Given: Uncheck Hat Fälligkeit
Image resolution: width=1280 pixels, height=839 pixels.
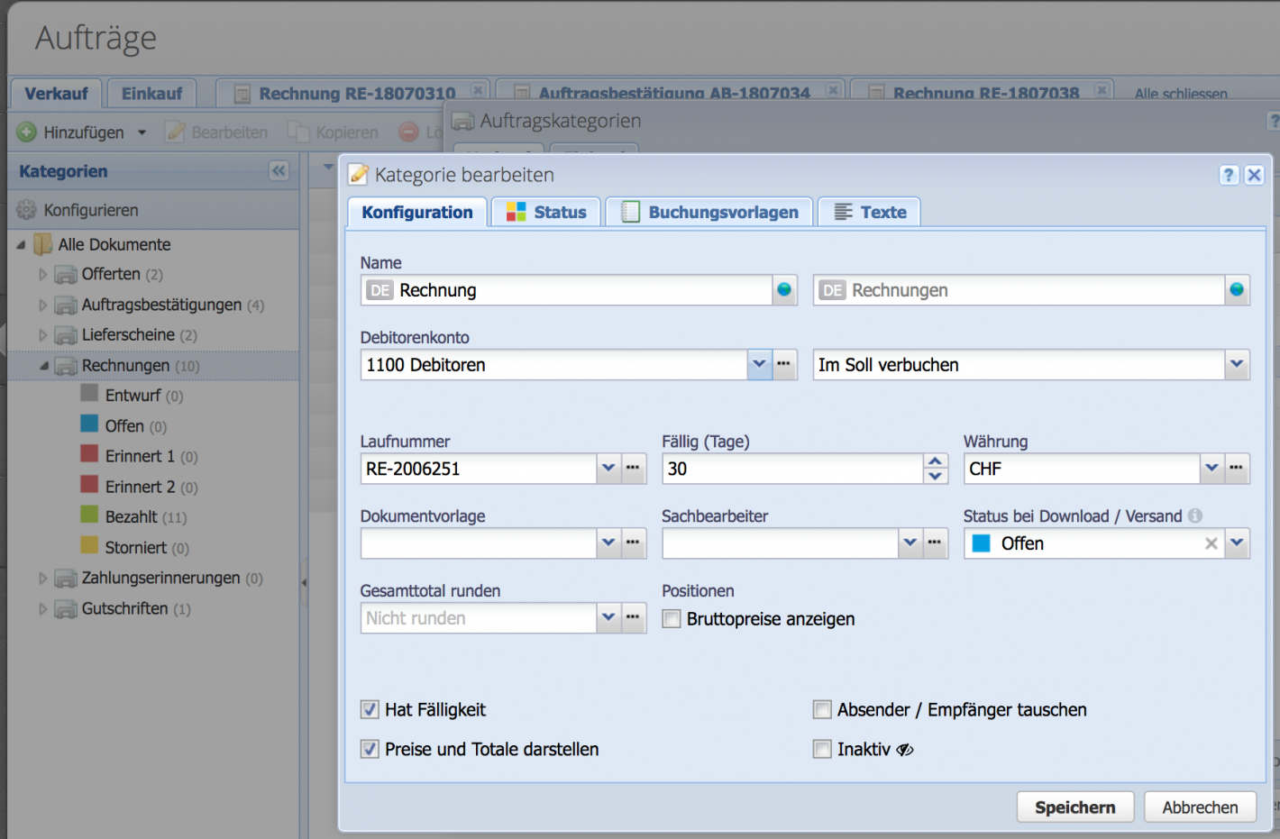Looking at the screenshot, I should (x=370, y=709).
